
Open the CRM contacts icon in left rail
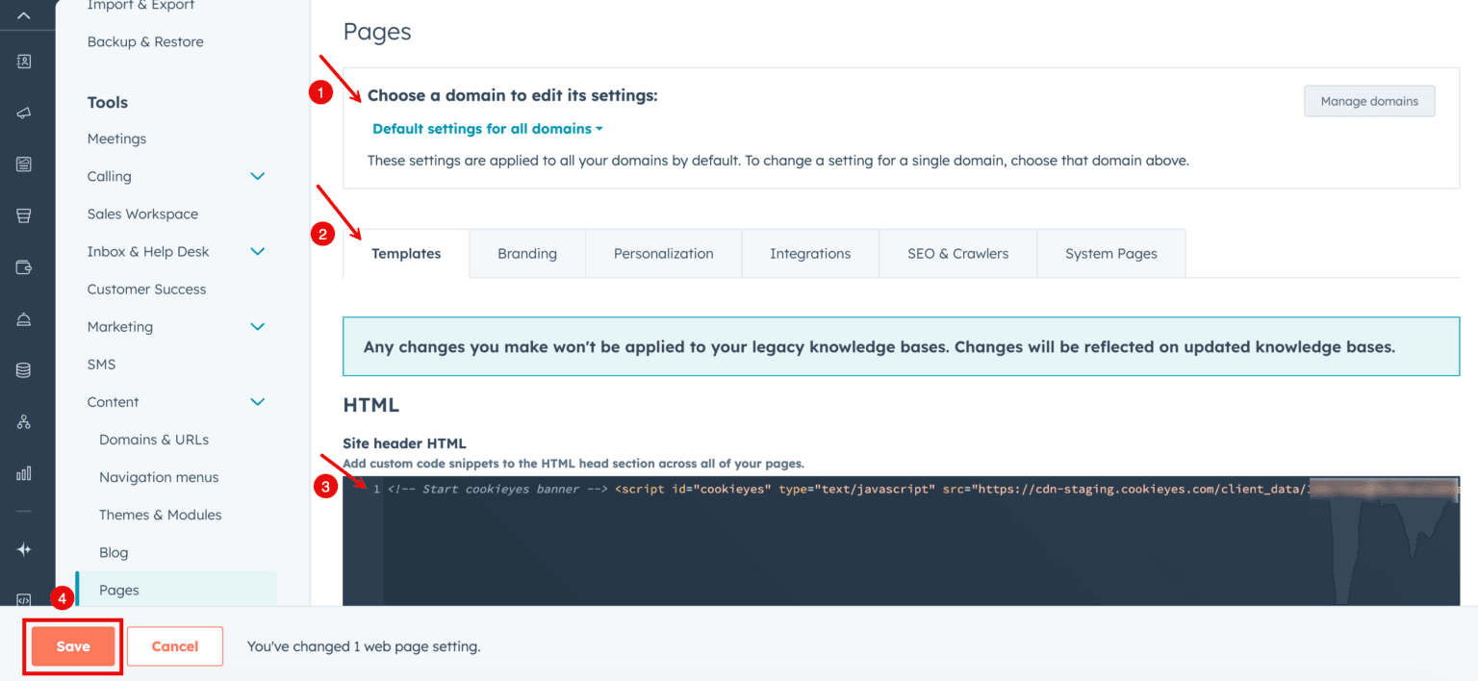tap(24, 62)
